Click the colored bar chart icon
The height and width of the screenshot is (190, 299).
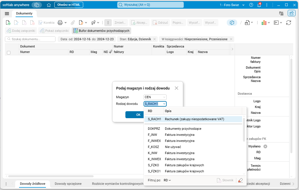(264, 23)
